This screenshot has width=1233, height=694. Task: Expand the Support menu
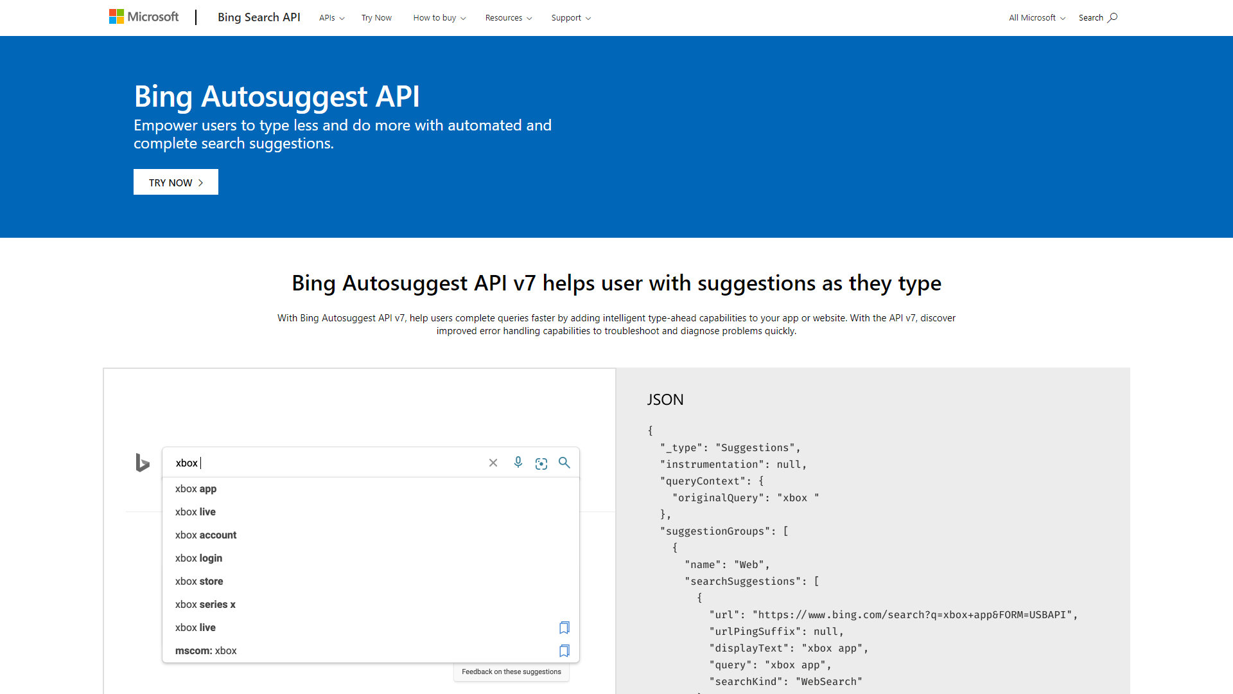571,18
